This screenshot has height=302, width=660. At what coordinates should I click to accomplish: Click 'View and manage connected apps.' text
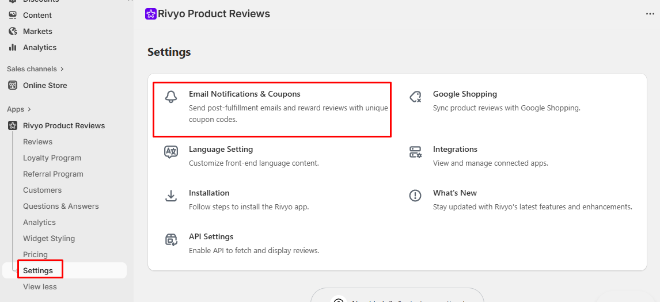491,163
